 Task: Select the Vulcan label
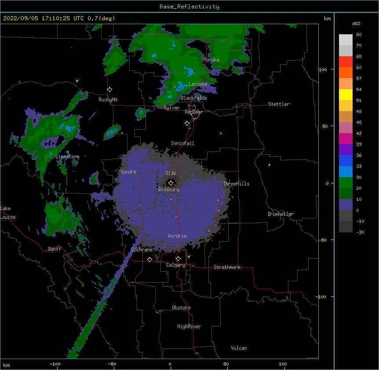point(239,348)
